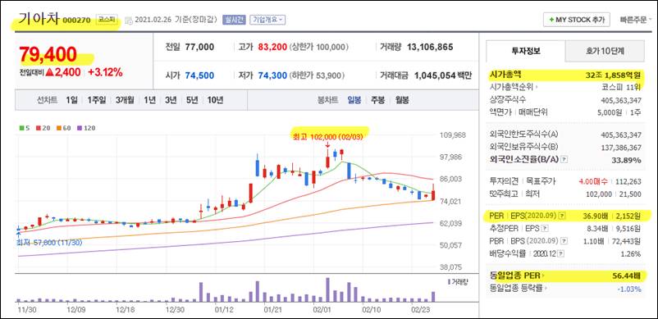Click the 코스피 11위 ranking value

click(620, 87)
